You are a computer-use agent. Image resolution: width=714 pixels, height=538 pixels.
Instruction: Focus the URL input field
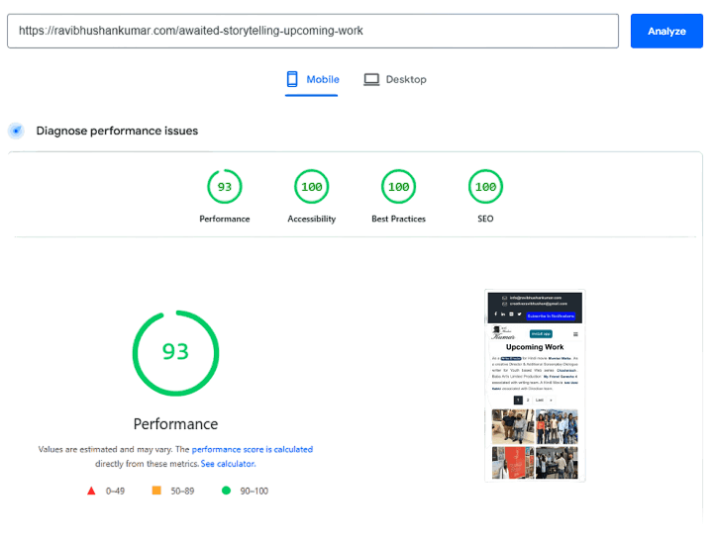[313, 31]
